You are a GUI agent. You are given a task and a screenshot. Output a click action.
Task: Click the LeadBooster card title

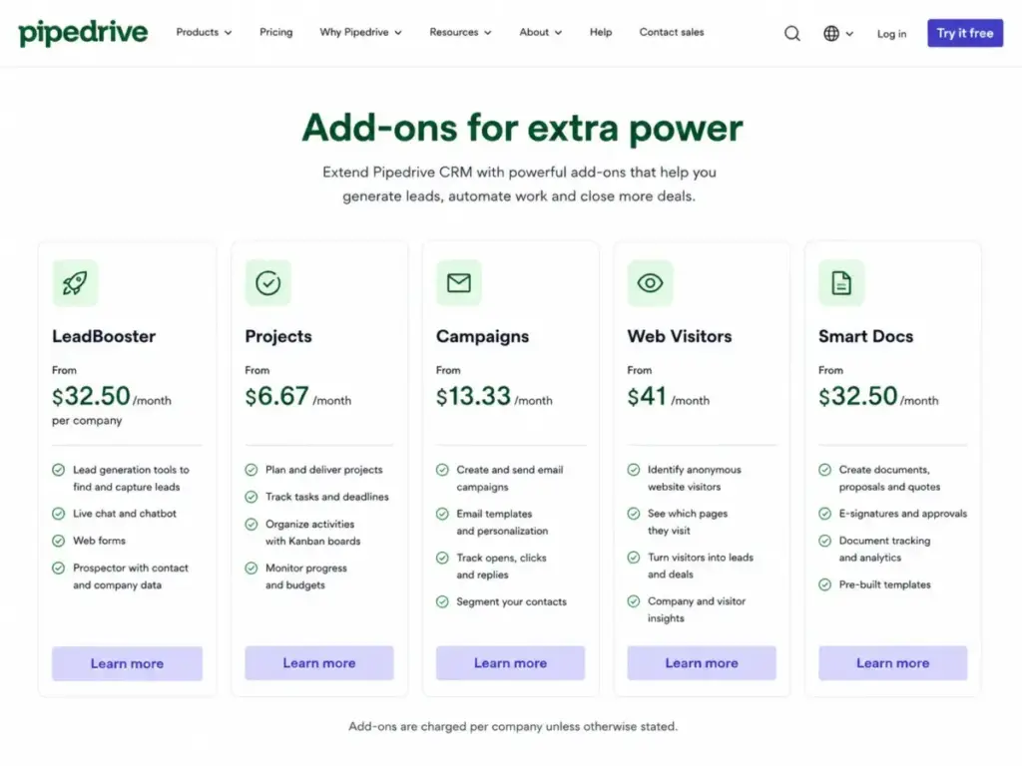[x=104, y=336]
